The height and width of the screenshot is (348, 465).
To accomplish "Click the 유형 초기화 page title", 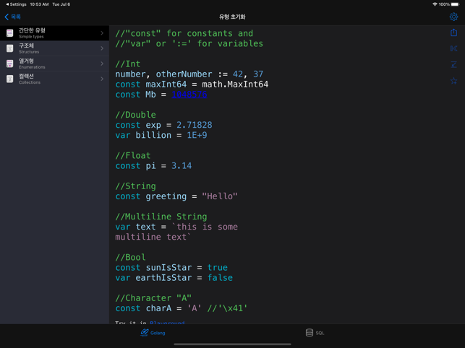I will click(232, 17).
